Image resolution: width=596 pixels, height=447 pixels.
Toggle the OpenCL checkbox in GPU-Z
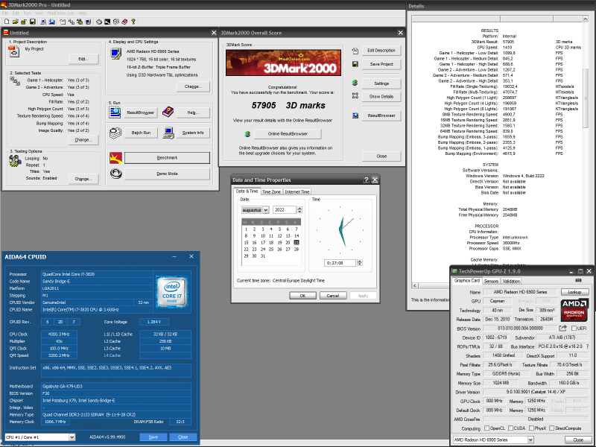pos(486,428)
